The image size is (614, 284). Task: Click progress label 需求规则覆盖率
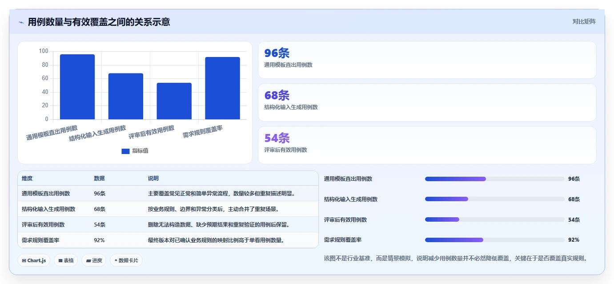[343, 240]
